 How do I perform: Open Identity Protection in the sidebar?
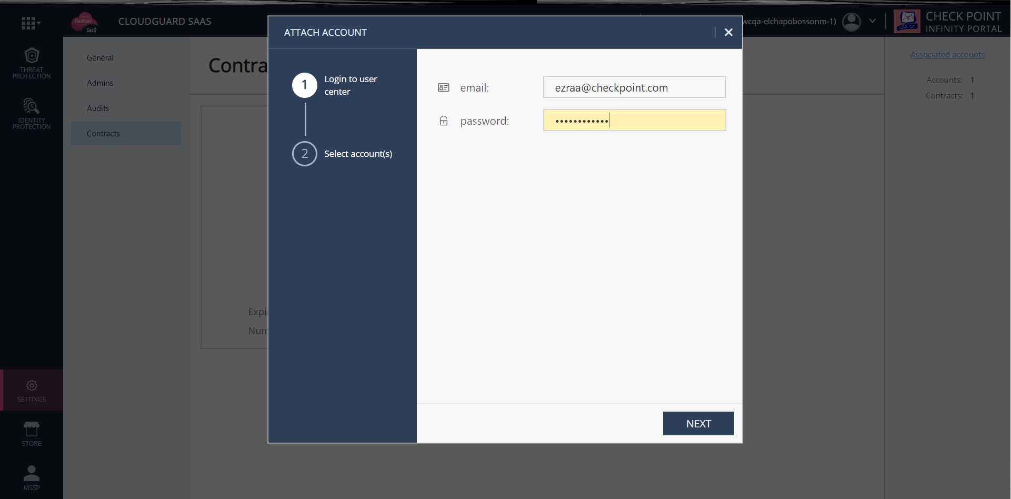pyautogui.click(x=32, y=113)
